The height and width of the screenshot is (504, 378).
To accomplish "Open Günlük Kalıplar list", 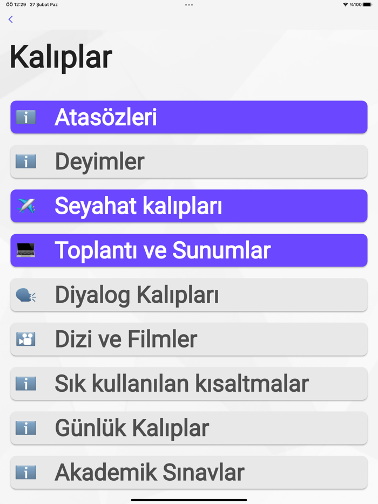I will (x=189, y=428).
